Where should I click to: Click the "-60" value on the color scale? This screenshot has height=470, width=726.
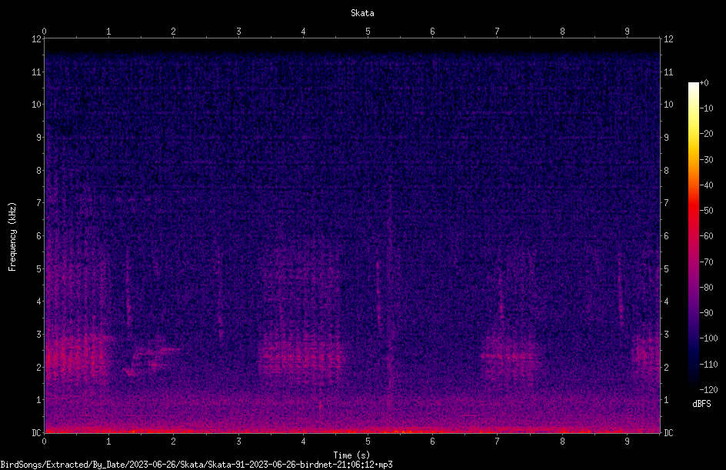(x=706, y=236)
